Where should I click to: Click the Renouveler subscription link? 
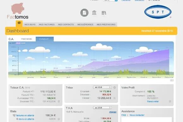153,101
